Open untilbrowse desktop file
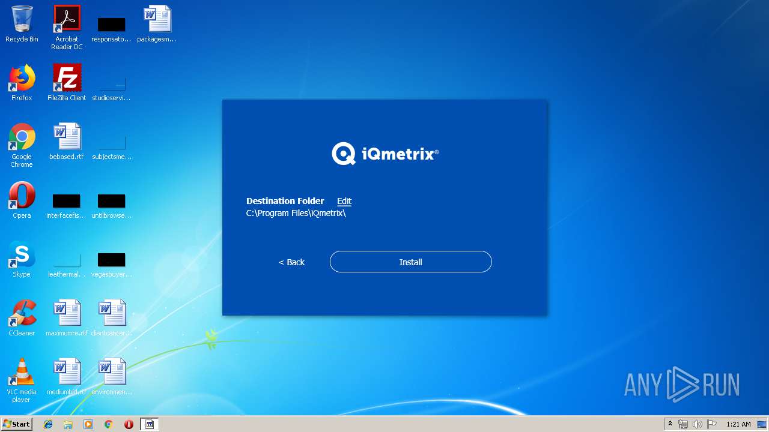 (x=111, y=206)
